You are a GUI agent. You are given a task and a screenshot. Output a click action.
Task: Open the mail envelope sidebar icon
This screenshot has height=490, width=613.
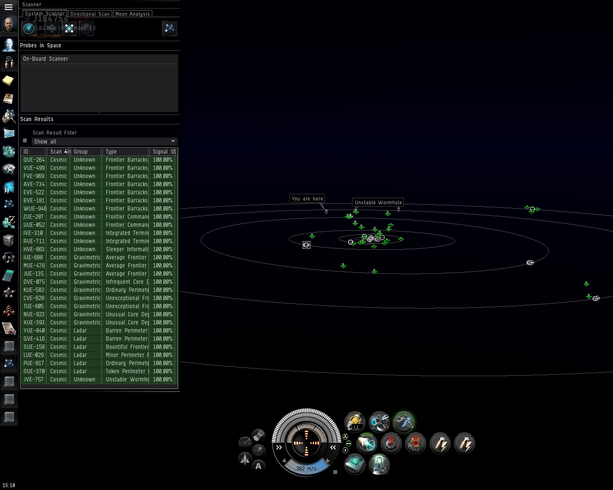pyautogui.click(x=9, y=134)
